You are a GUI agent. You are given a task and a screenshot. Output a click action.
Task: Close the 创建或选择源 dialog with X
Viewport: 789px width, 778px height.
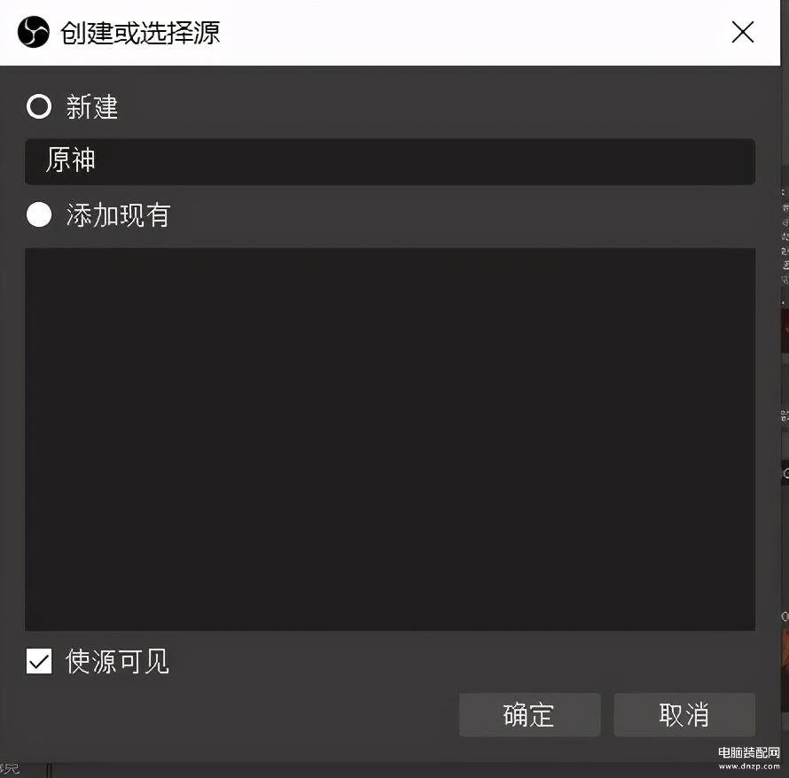pos(742,32)
